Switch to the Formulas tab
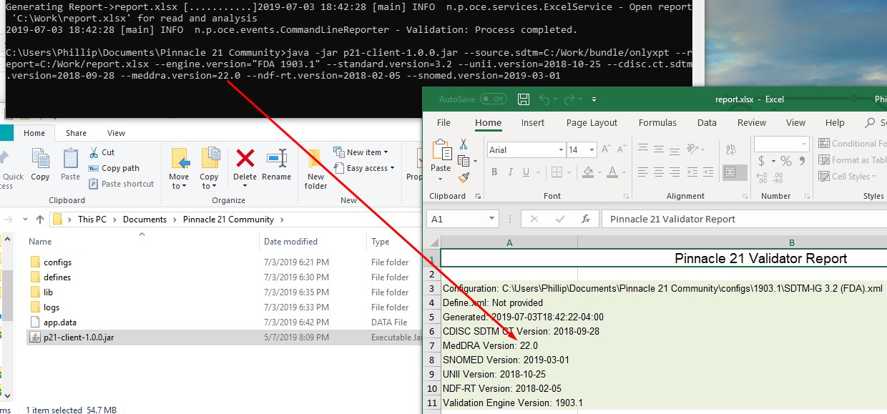This screenshot has height=414, width=887. pyautogui.click(x=657, y=123)
